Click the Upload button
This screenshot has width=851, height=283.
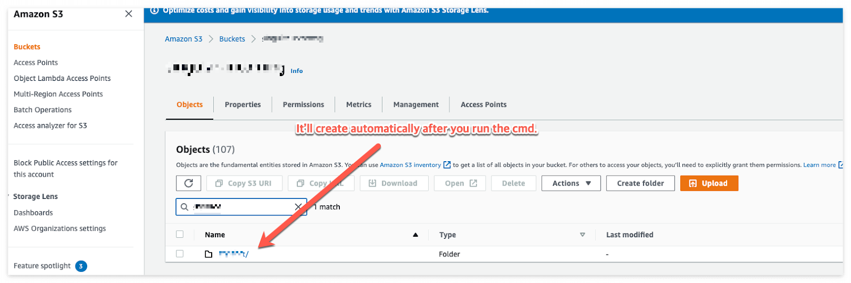pos(709,183)
